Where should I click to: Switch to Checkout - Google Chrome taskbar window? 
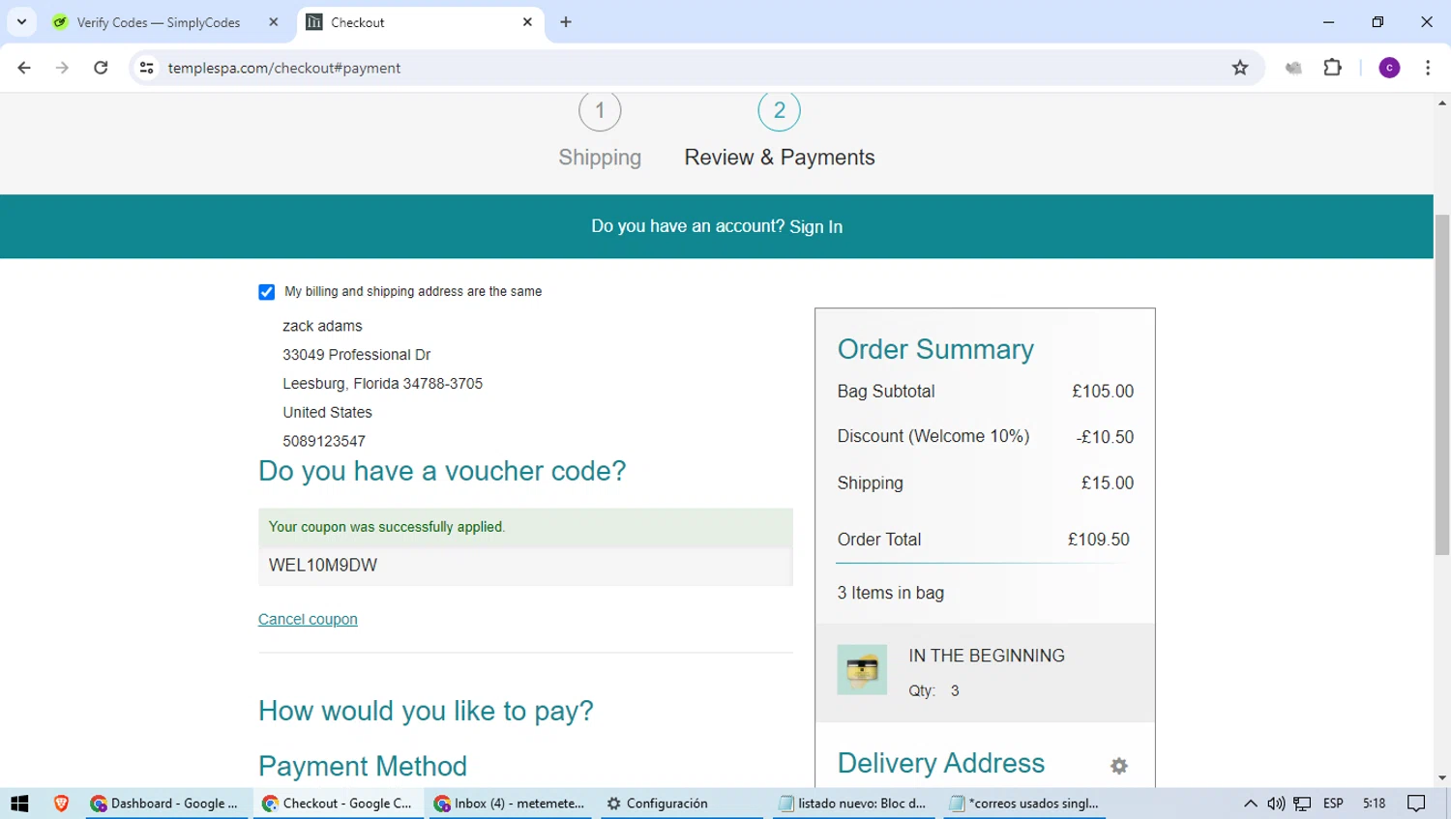(338, 804)
